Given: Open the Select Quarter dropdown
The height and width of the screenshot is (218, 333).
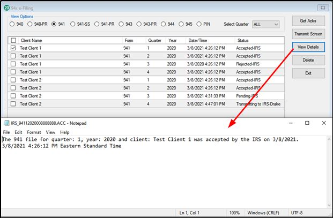Looking at the screenshot, I should click(266, 24).
